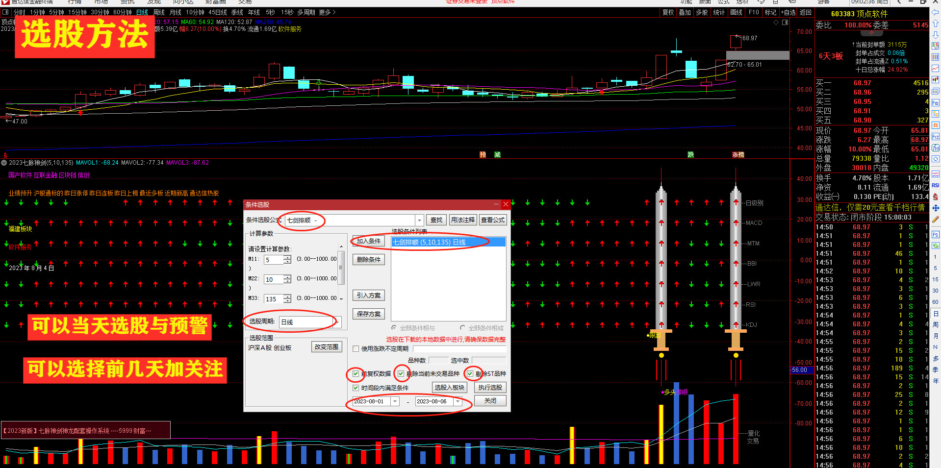
Task: Click the orange document icon in sidebar
Action: [x=935, y=125]
